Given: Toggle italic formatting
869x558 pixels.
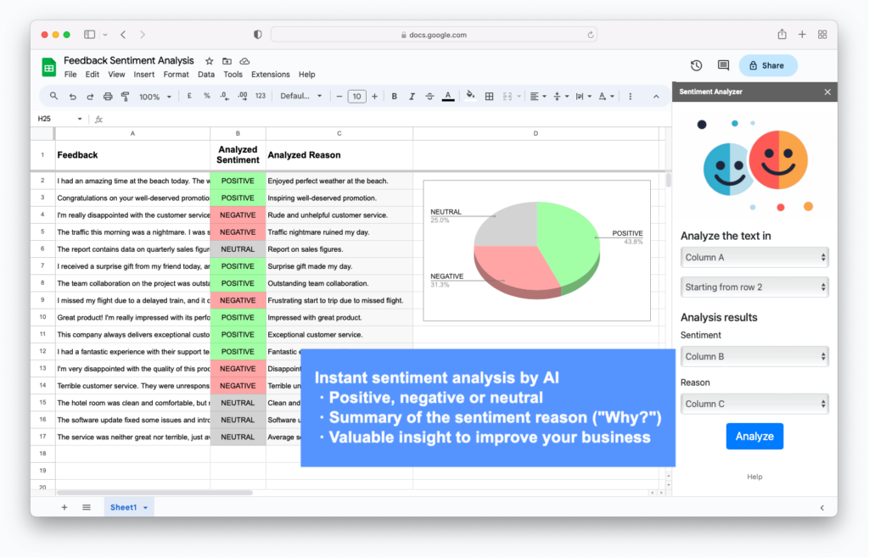Looking at the screenshot, I should (x=412, y=97).
